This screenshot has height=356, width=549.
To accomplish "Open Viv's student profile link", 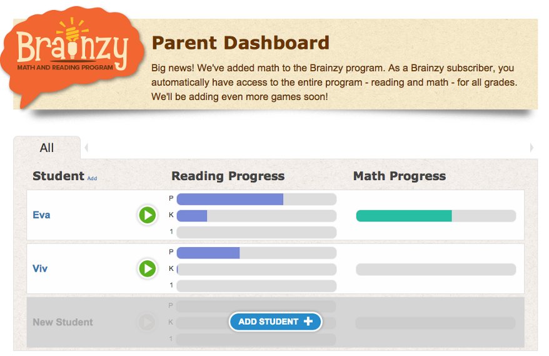I will coord(40,269).
